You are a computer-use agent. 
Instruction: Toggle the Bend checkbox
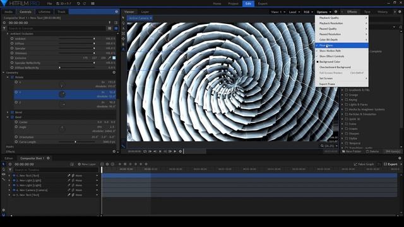(x=12, y=117)
